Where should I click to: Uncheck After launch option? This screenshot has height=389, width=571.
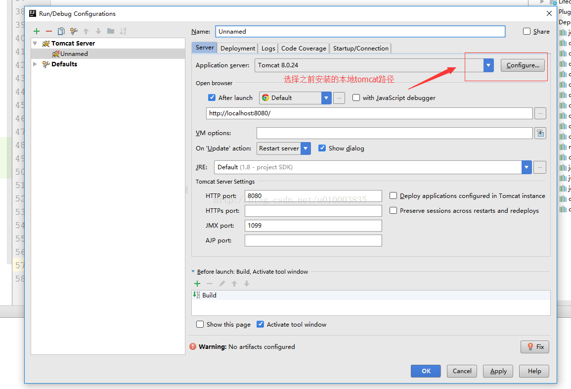(x=212, y=97)
